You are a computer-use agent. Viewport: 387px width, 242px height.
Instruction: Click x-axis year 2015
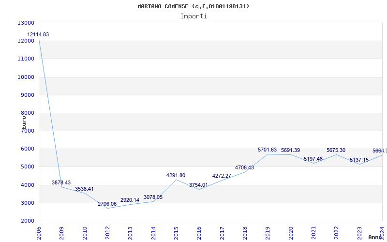pos(176,233)
